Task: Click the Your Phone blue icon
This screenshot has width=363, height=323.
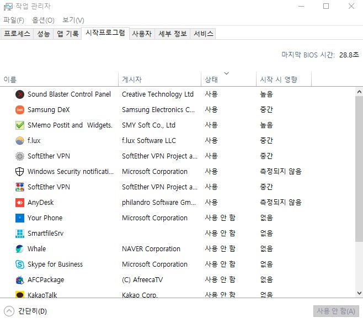Action: tap(20, 218)
